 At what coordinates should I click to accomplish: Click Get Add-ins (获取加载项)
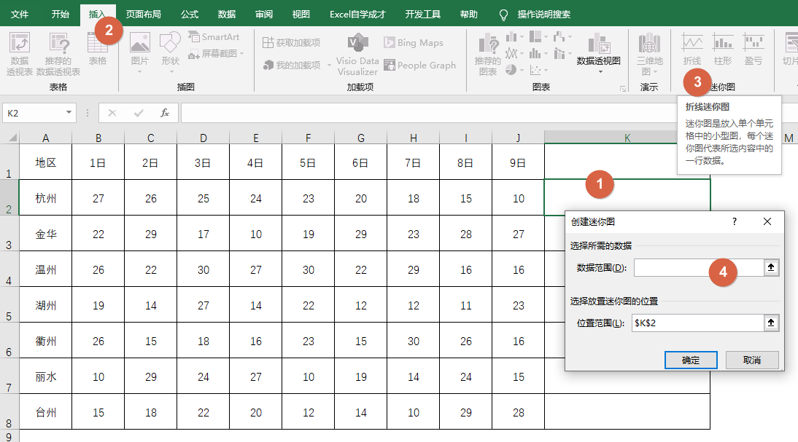[x=292, y=43]
